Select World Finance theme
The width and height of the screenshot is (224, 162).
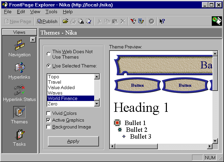71,98
